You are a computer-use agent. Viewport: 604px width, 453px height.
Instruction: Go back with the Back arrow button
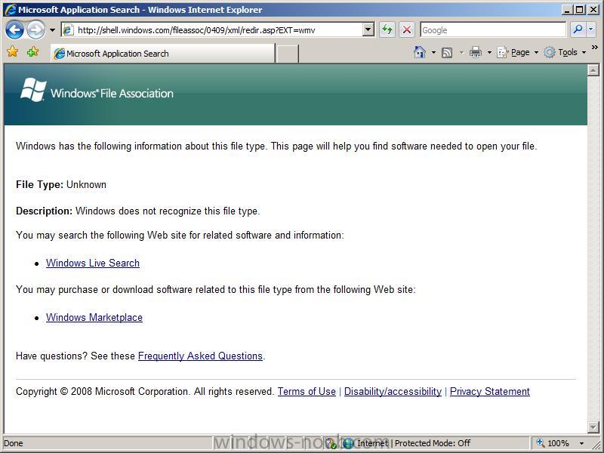(14, 29)
